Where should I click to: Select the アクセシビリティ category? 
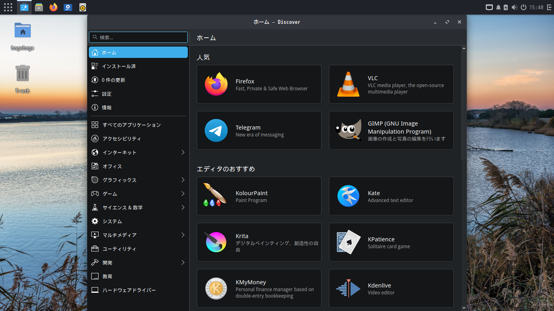138,138
